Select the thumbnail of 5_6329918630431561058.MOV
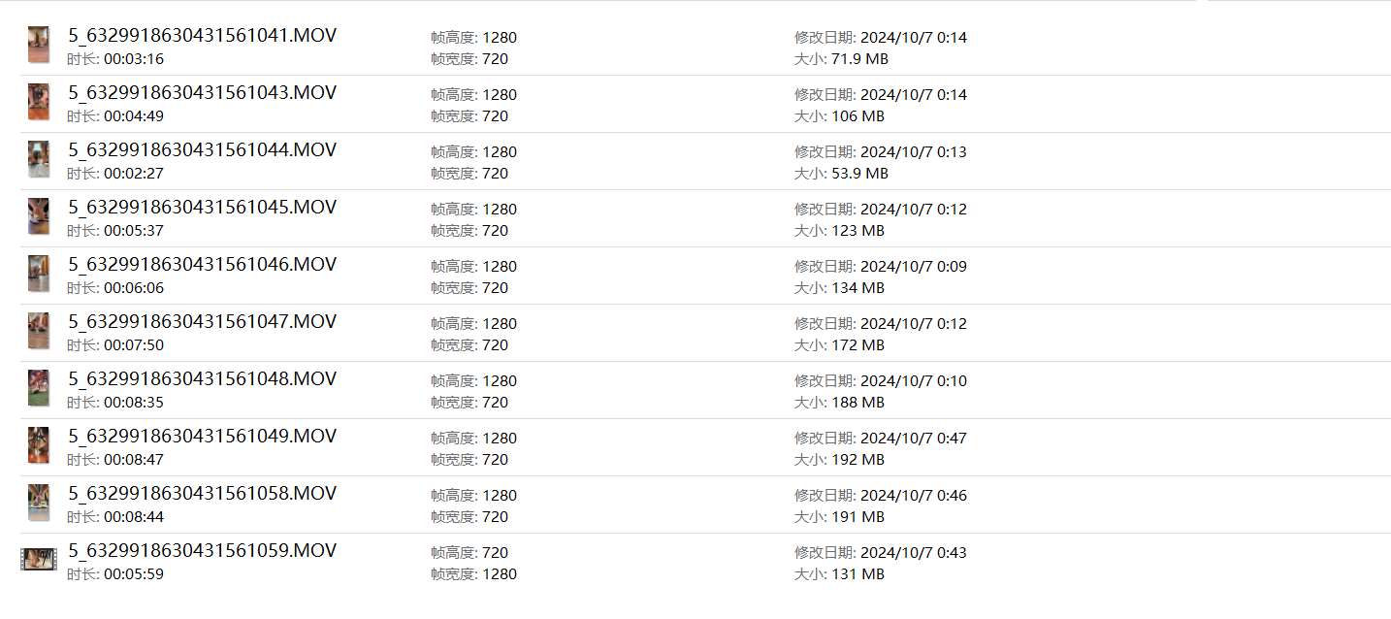 [39, 504]
